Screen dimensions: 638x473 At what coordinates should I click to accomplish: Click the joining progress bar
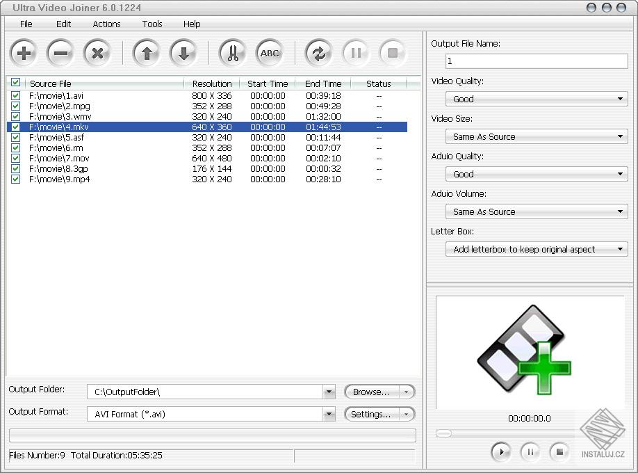click(x=213, y=435)
